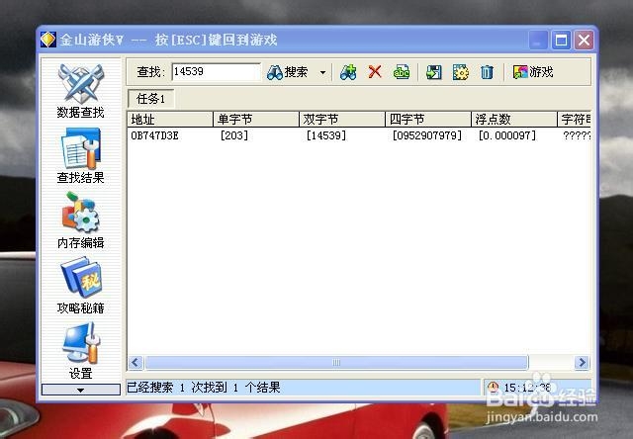
Task: Click the 搜索 search button
Action: (288, 72)
